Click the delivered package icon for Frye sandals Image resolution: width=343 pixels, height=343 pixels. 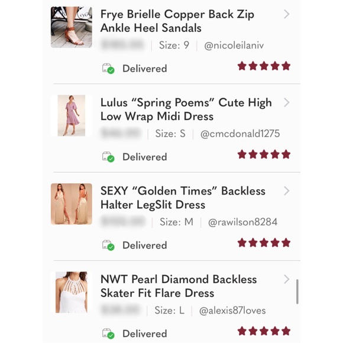tap(108, 69)
